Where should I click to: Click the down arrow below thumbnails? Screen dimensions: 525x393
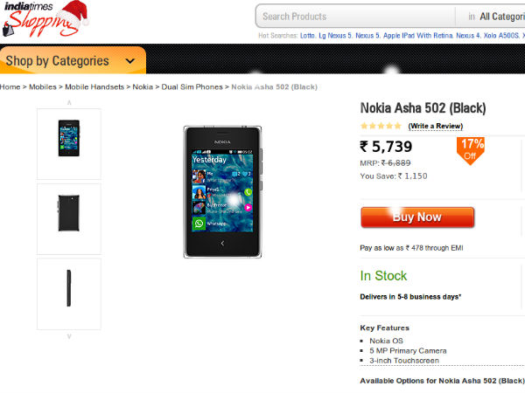69,336
